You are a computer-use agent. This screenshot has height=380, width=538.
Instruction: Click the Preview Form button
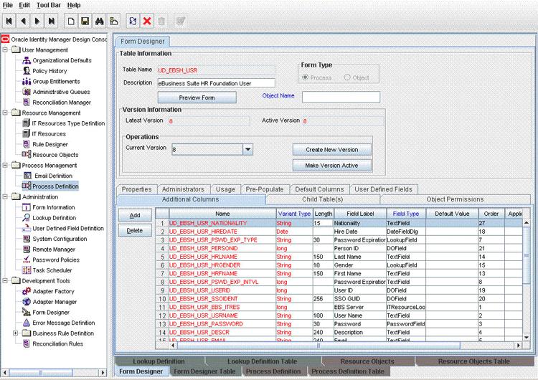coord(197,98)
